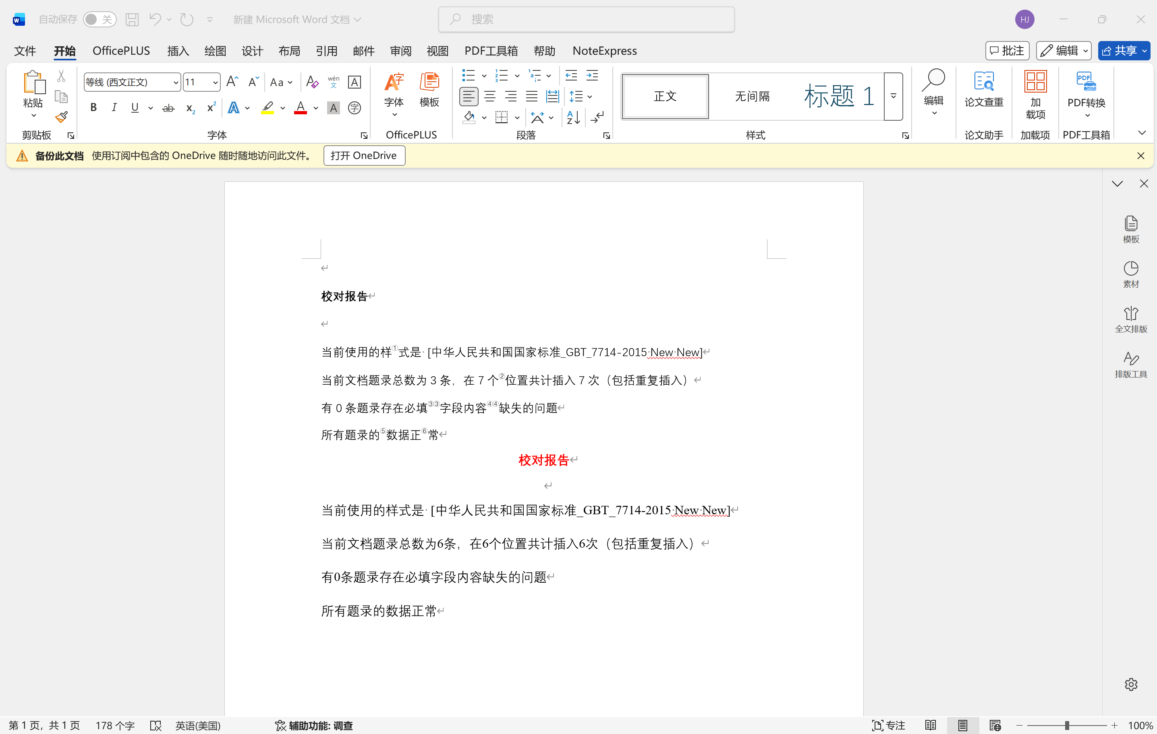Screen dimensions: 1157x734
Task: Click the settings gear in side pane
Action: click(1130, 684)
